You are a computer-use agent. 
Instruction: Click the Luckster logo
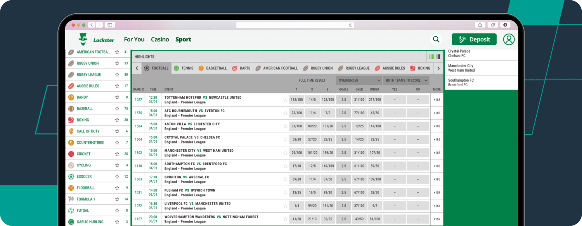pyautogui.click(x=96, y=39)
